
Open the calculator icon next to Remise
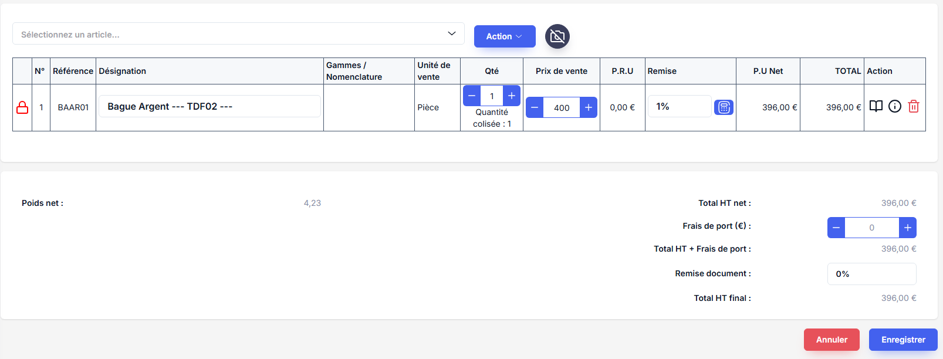click(724, 107)
